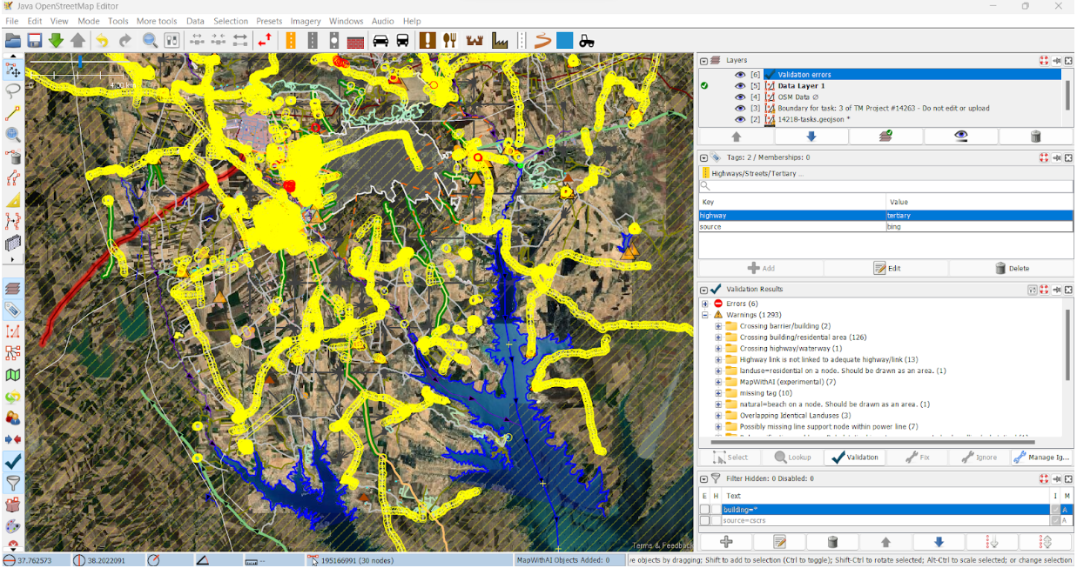Open the Presets menu
Screen dimensions: 1077x568
(x=269, y=21)
